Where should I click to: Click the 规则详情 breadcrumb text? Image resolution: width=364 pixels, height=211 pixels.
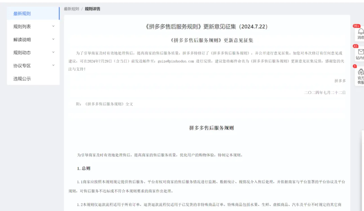click(92, 9)
